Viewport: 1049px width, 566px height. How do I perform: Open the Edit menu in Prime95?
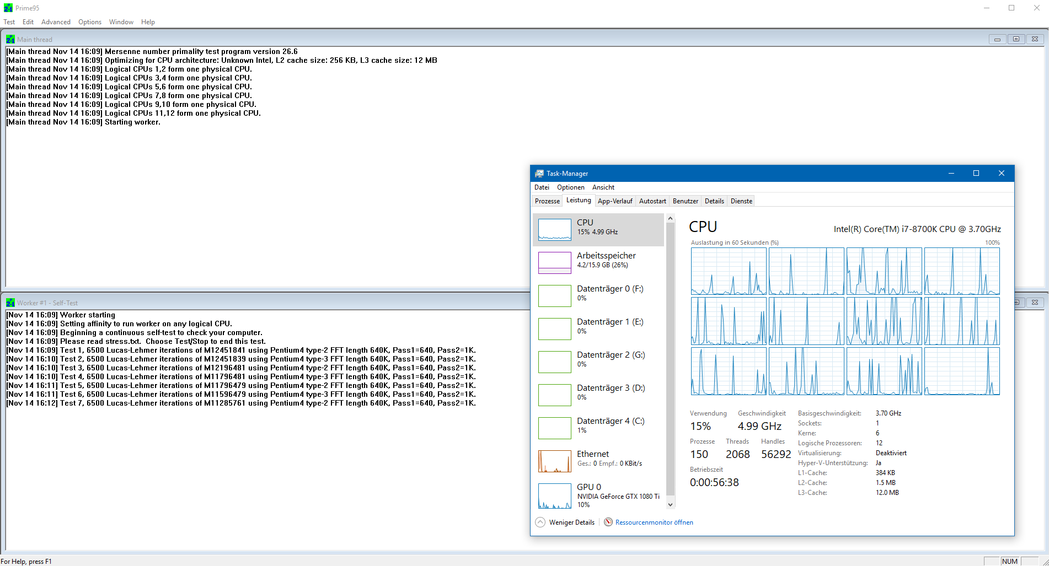(x=28, y=22)
